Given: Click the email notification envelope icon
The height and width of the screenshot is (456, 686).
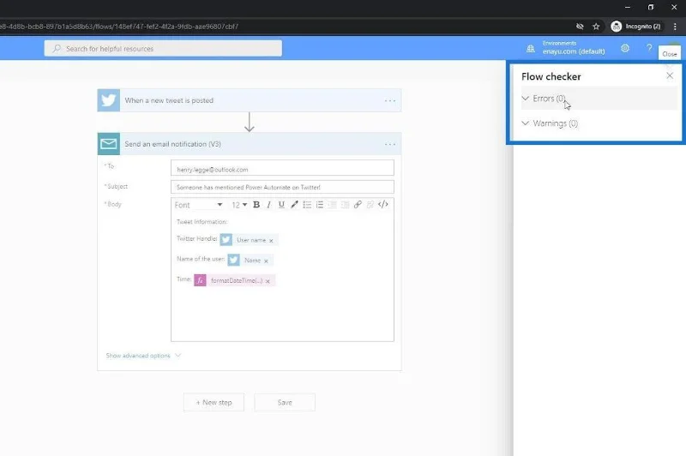Looking at the screenshot, I should coord(109,144).
